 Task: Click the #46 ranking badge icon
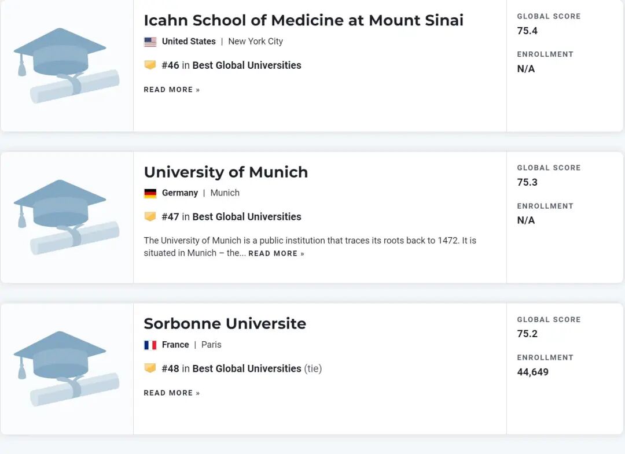(150, 65)
